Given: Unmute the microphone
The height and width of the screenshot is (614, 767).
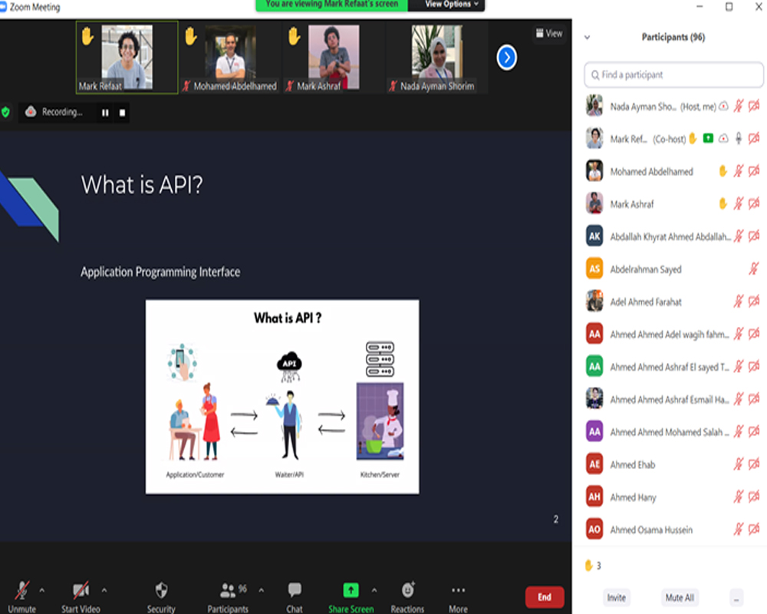Looking at the screenshot, I should tap(21, 590).
